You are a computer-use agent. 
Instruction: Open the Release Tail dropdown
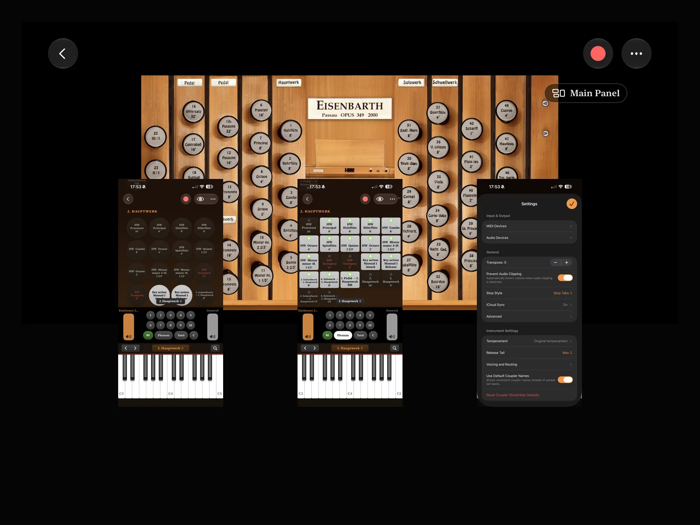[567, 353]
